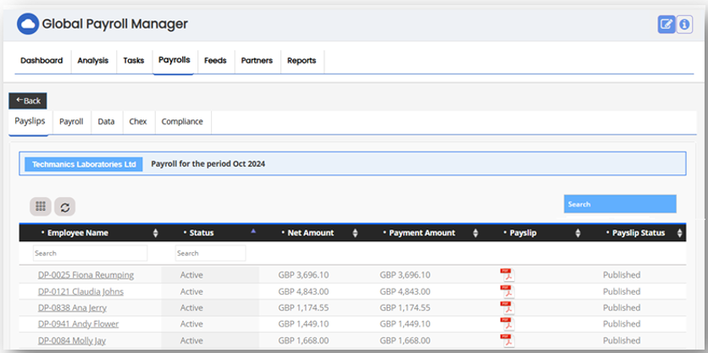Select the Payrolls tab
This screenshot has height=353, width=708.
click(x=174, y=60)
